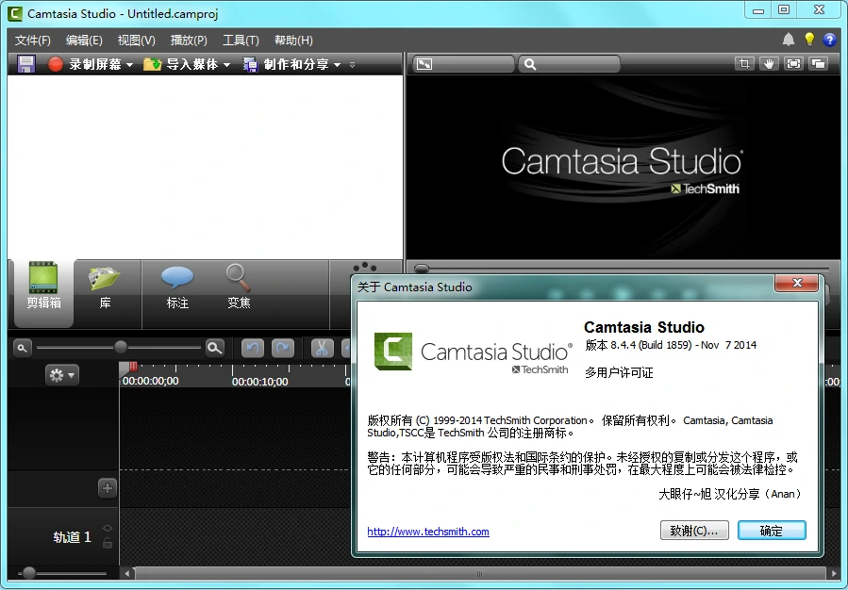Image resolution: width=848 pixels, height=590 pixels.
Task: Open the notification bell icon
Action: [789, 40]
